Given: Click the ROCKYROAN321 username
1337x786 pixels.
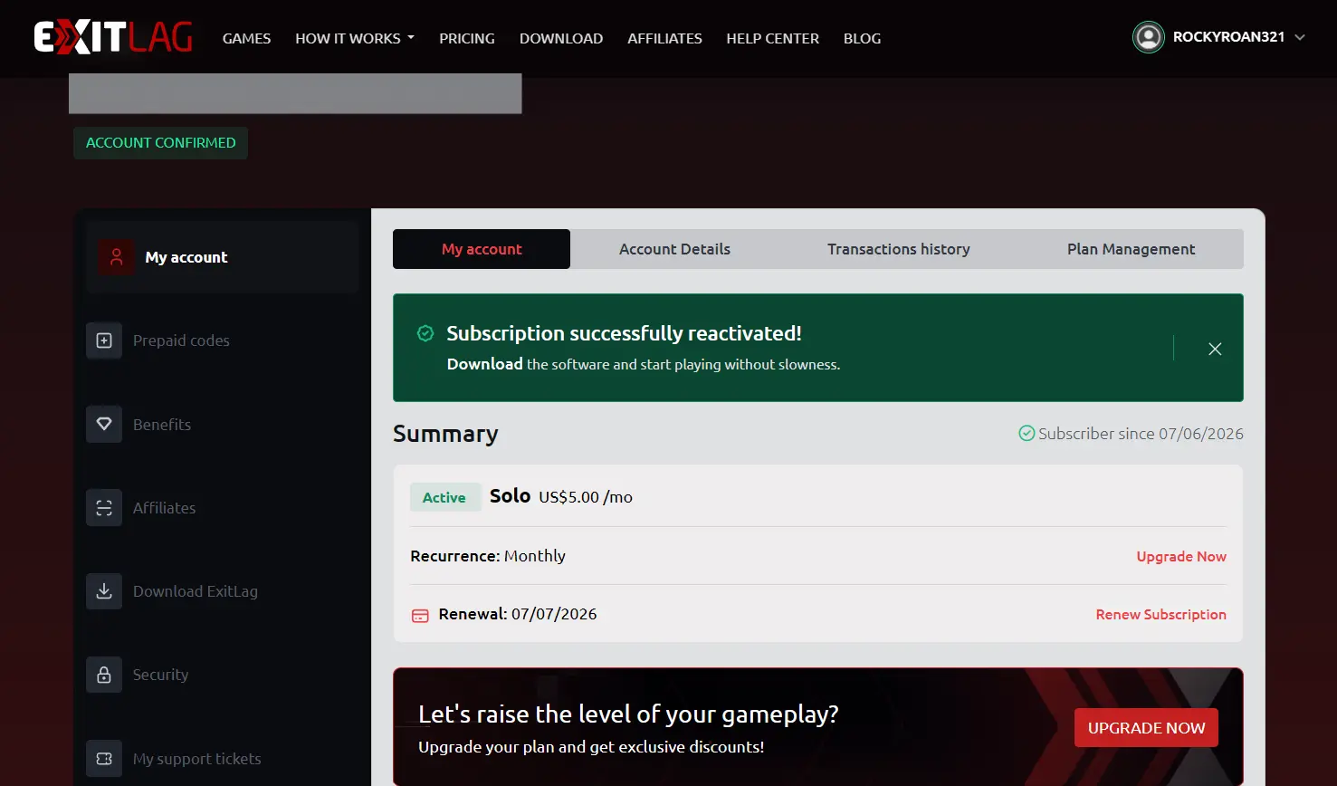Looking at the screenshot, I should (x=1228, y=37).
